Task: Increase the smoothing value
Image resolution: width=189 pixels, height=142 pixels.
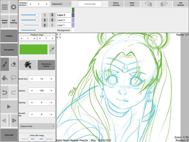Action: pos(51,114)
